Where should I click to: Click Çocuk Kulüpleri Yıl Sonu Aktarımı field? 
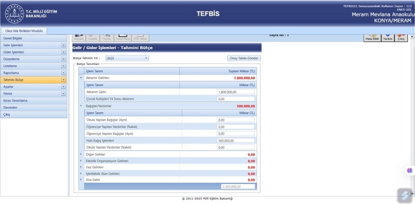click(x=235, y=99)
